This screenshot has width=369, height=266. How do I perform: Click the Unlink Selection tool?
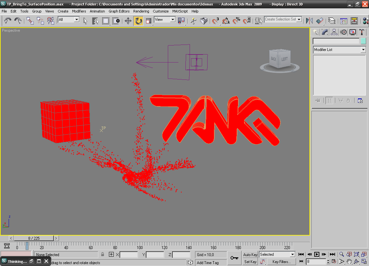40,21
